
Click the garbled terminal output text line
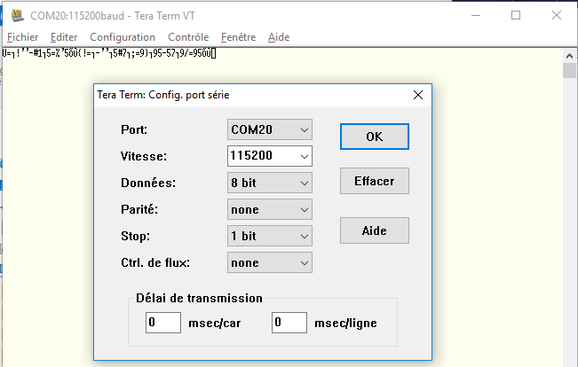click(x=109, y=53)
